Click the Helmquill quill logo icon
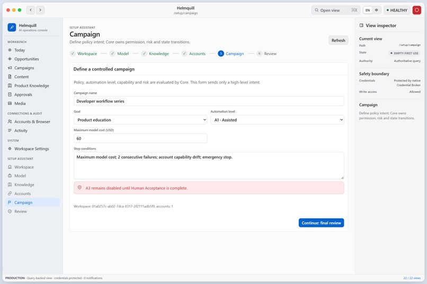The width and height of the screenshot is (427, 284). click(12, 28)
